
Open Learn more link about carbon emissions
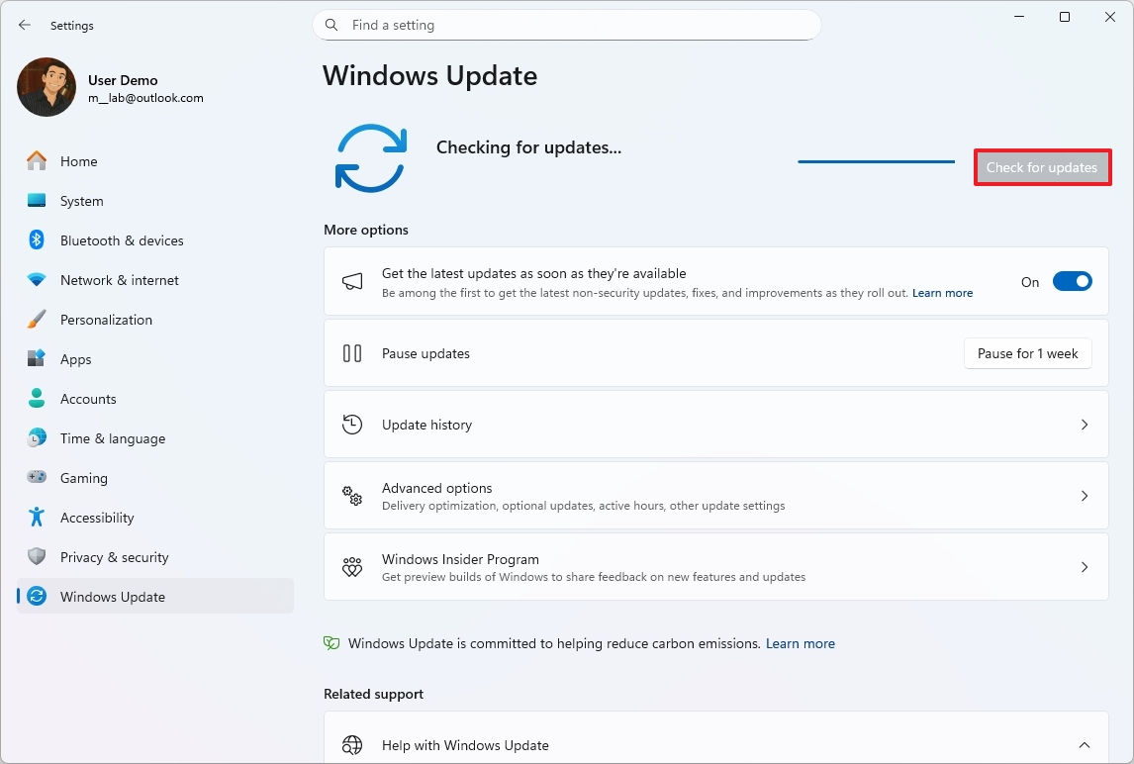(x=801, y=643)
